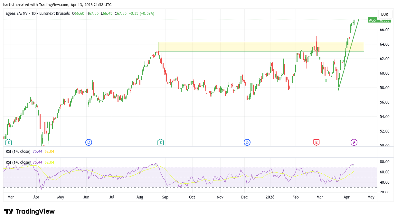Click the purple lightning event icon

354,142
